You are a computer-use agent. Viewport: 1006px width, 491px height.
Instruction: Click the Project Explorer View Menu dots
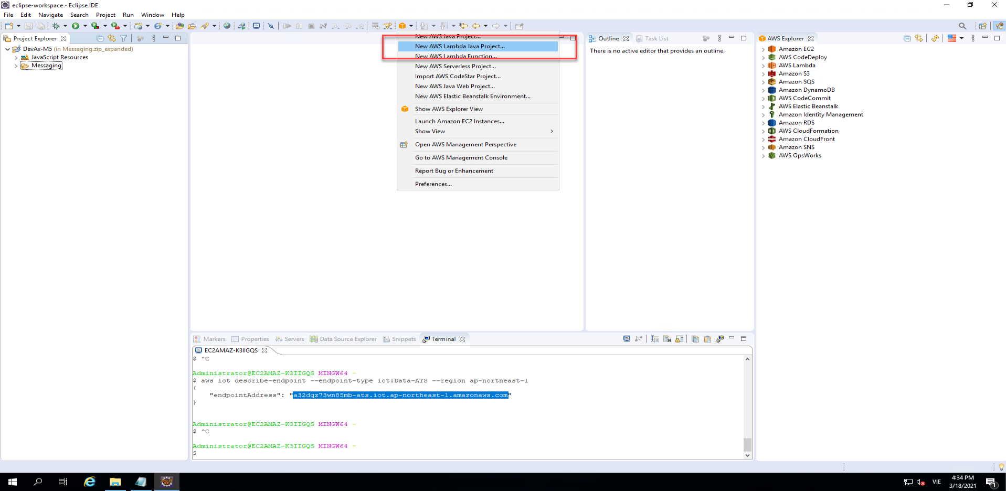[x=154, y=38]
